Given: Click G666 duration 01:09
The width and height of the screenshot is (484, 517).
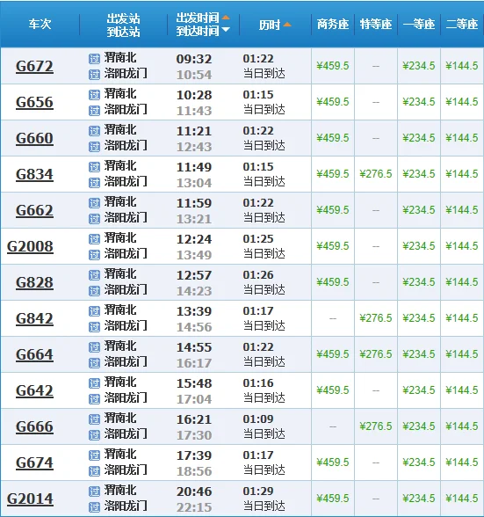Looking at the screenshot, I should 258,419.
